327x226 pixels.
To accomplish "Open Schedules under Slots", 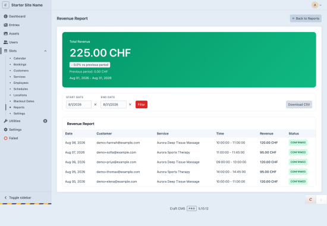I will (21, 89).
